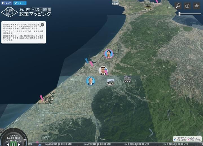Open the magnifying glass search tool

pyautogui.click(x=178, y=6)
